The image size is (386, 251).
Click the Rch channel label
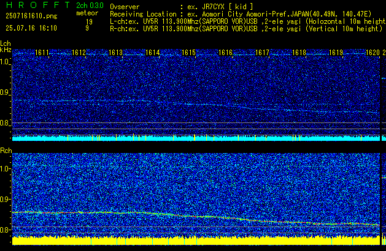pos(6,151)
